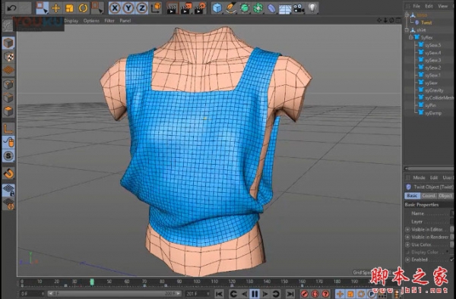Add a light object
This screenshot has height=299, width=456.
point(312,8)
